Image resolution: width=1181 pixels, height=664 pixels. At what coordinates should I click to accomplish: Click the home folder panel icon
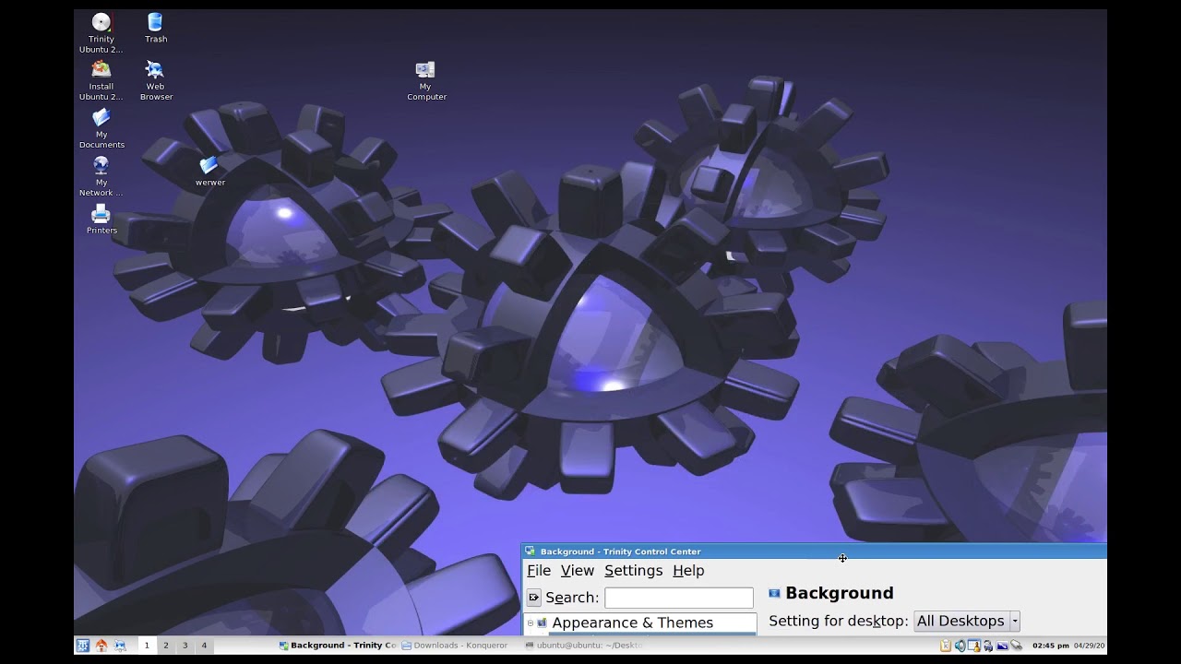tap(101, 646)
